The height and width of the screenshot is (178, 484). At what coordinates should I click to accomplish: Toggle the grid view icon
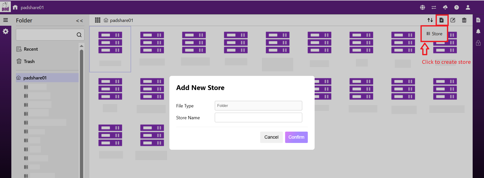98,20
